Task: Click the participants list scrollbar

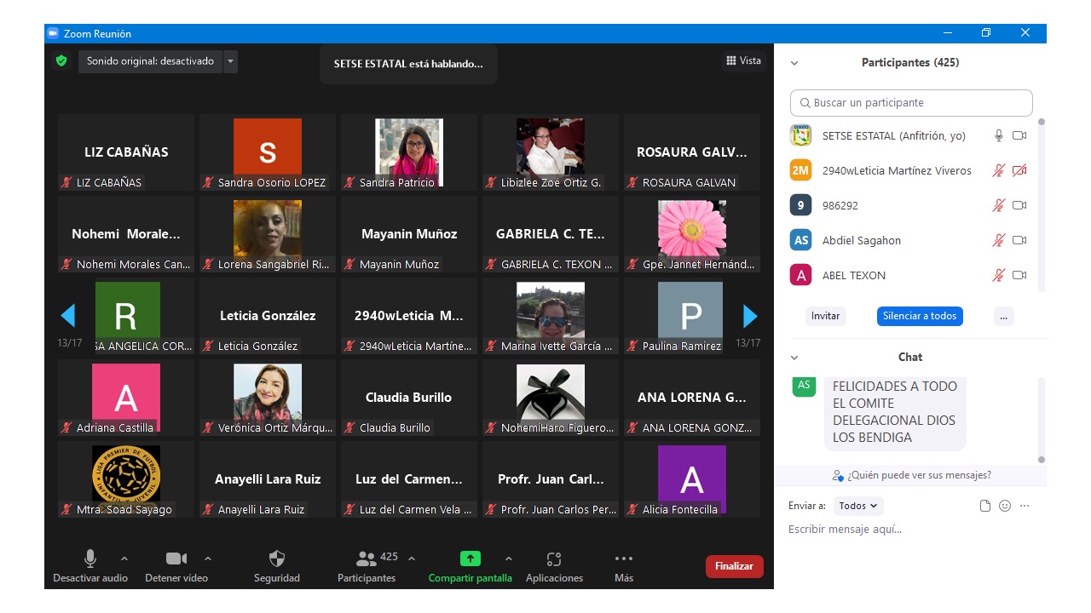Action: (1041, 204)
